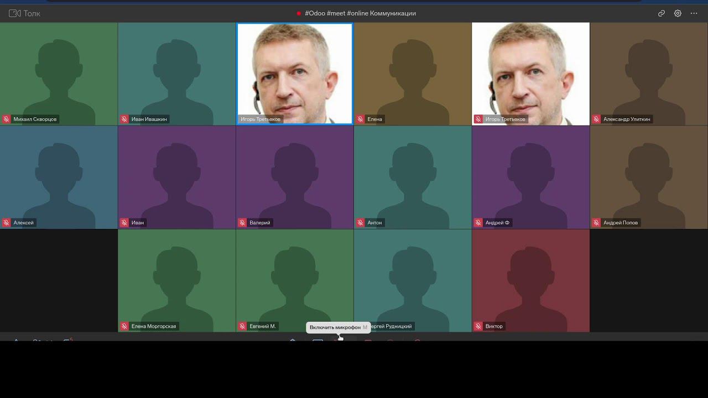Click muted mic icon for Валерий
Screen dimensions: 708x398
tap(242, 223)
